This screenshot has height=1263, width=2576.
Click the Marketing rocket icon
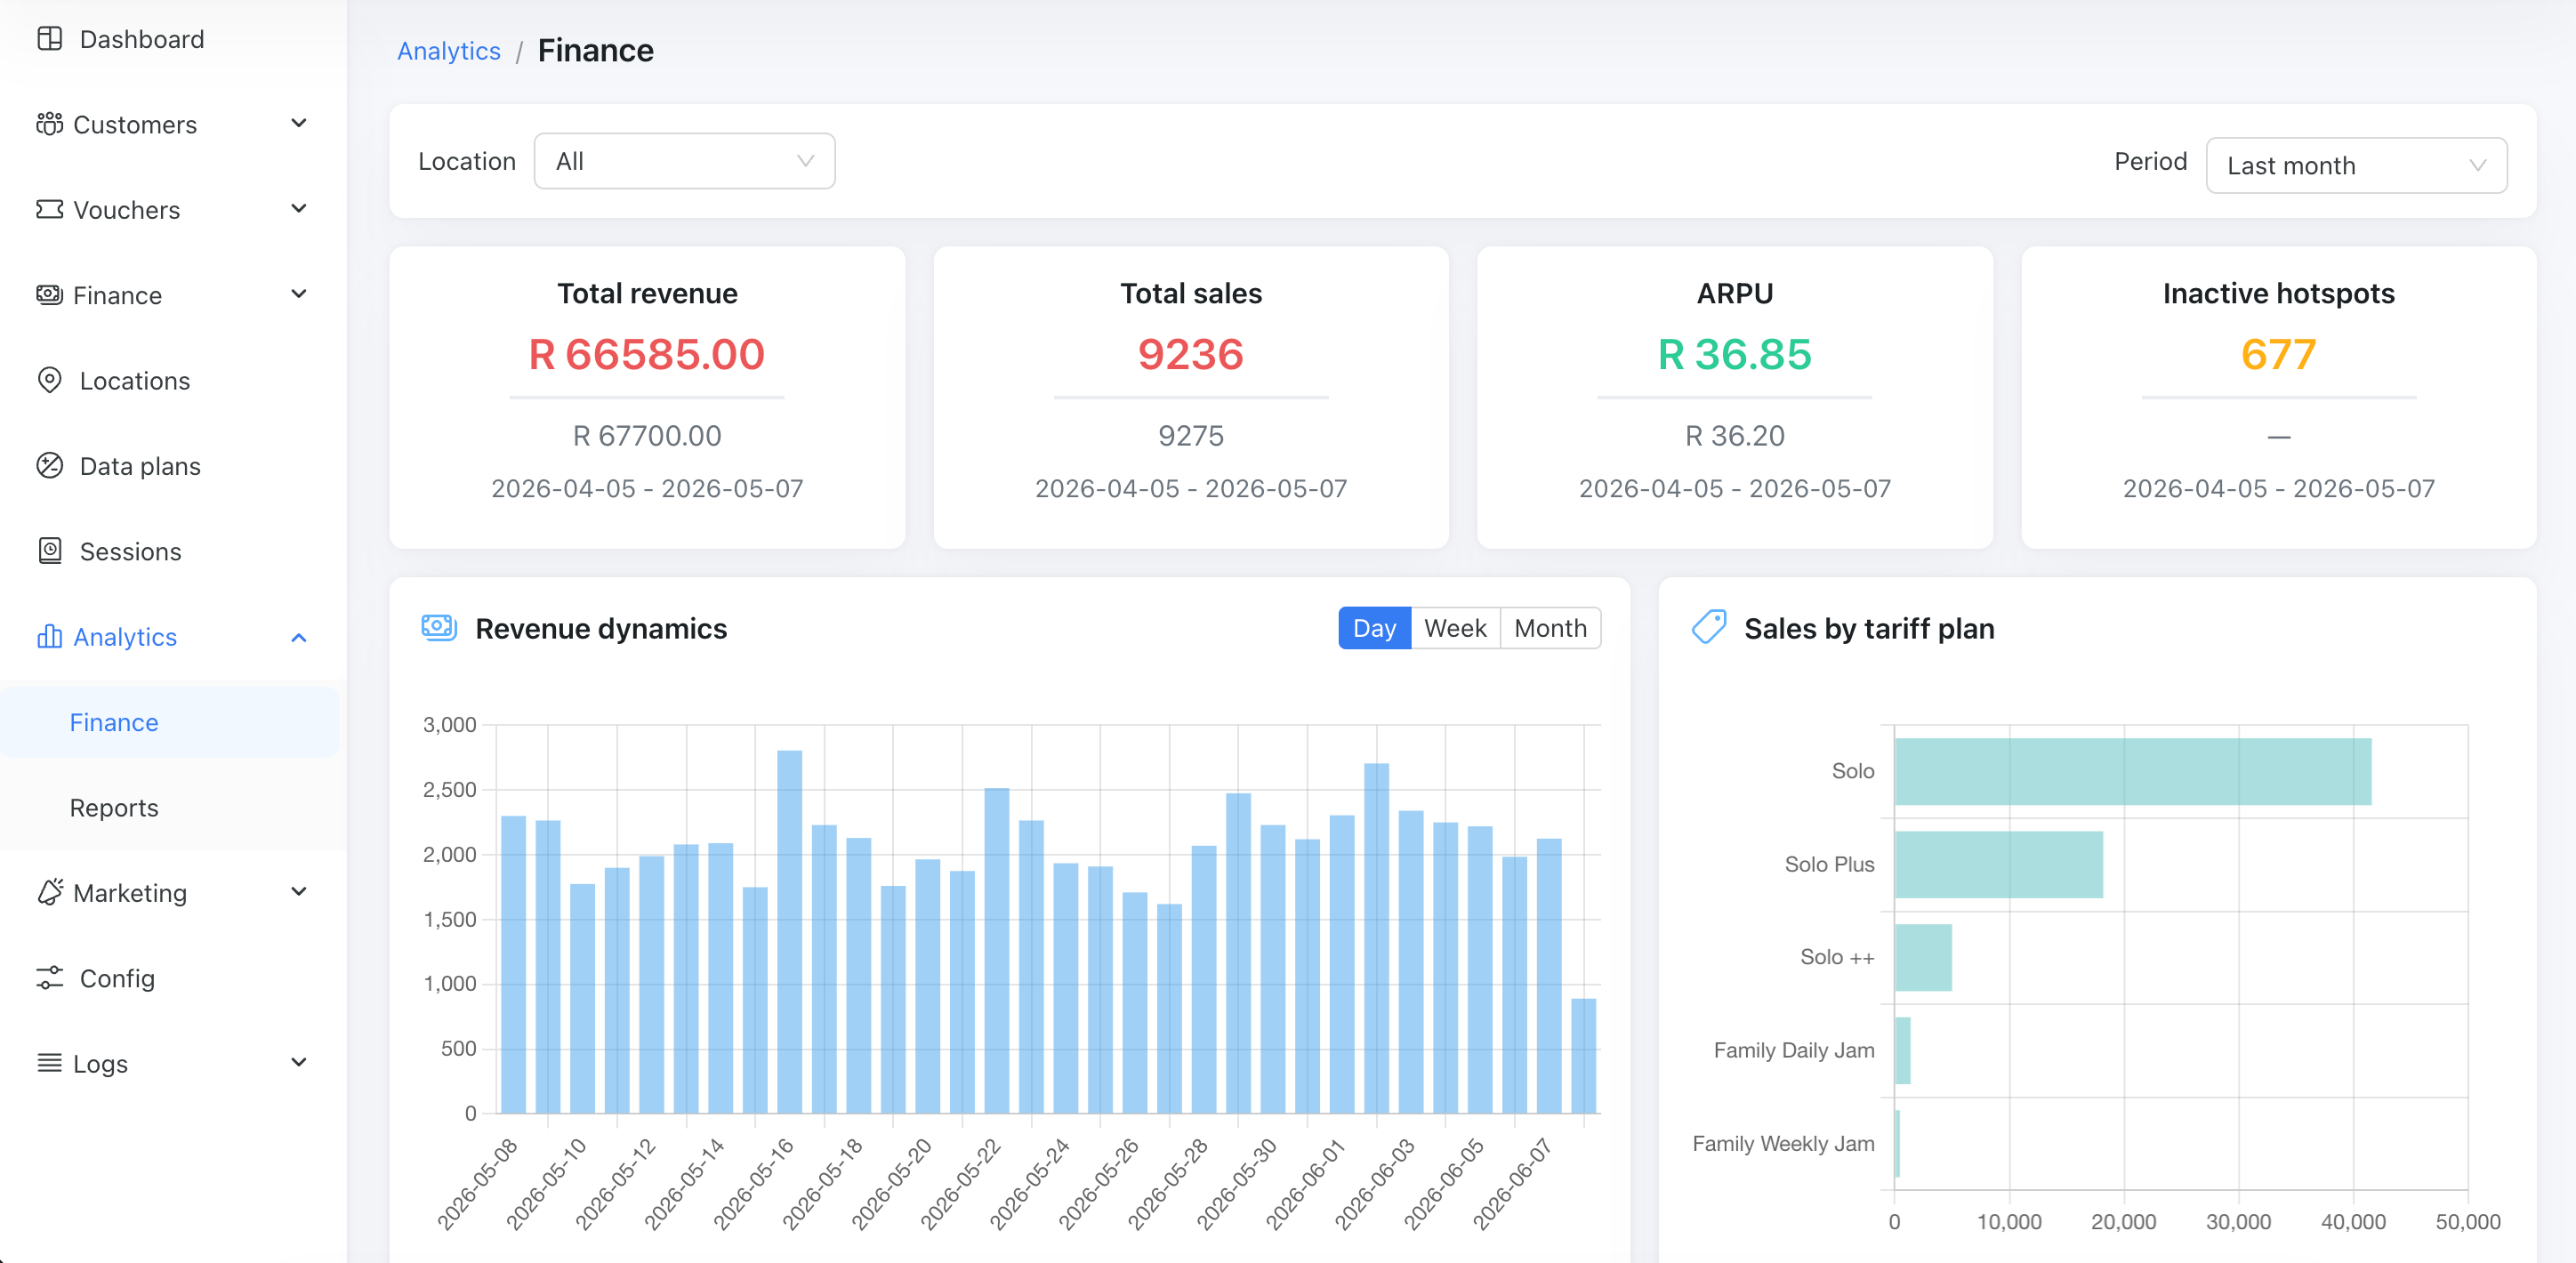[x=49, y=892]
